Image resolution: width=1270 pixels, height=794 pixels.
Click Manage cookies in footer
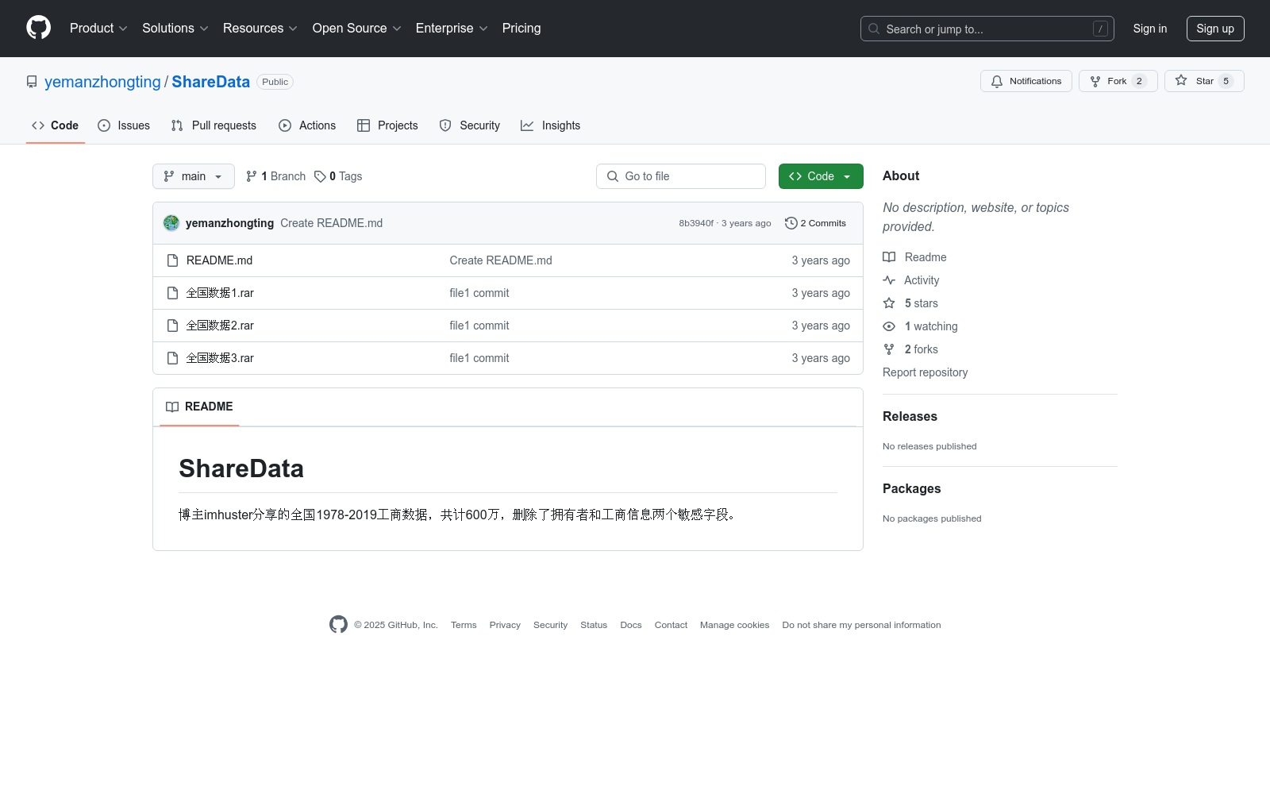734,625
